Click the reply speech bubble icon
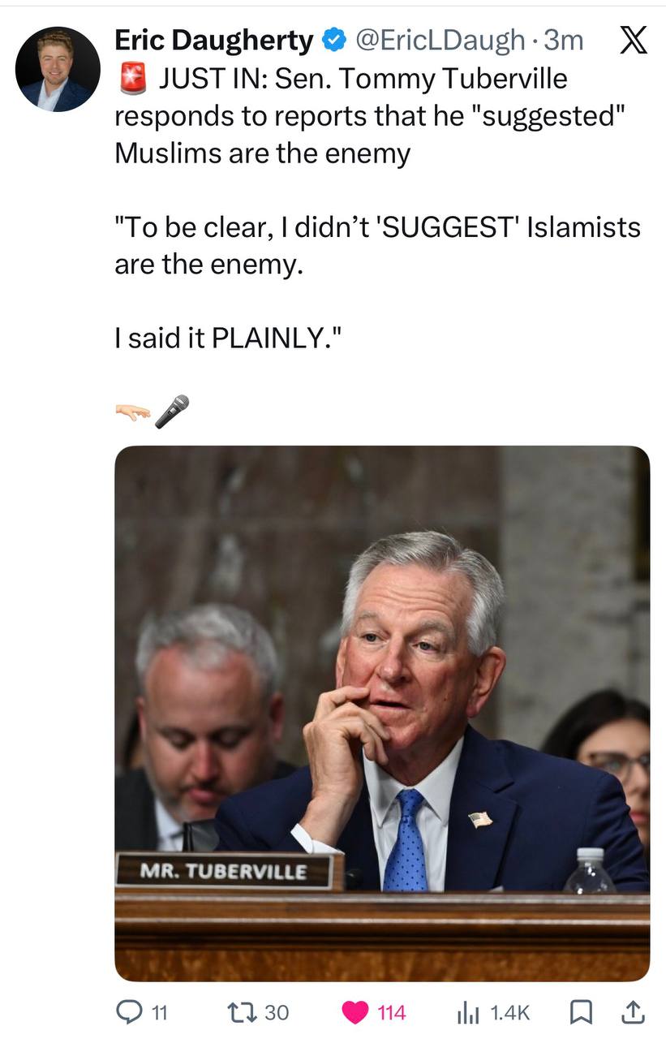The image size is (666, 1039). (x=131, y=1012)
